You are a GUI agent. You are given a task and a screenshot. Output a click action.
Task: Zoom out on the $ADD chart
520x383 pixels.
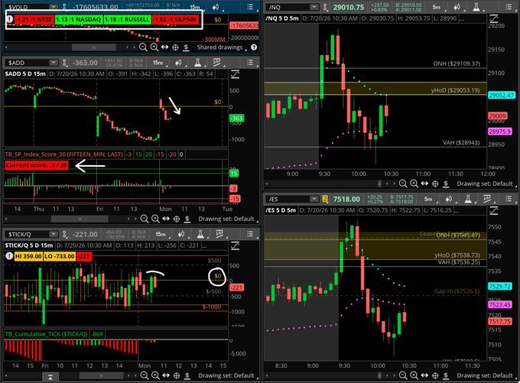pos(144,219)
